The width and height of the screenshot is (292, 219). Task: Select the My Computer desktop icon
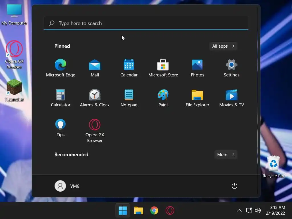click(x=14, y=15)
